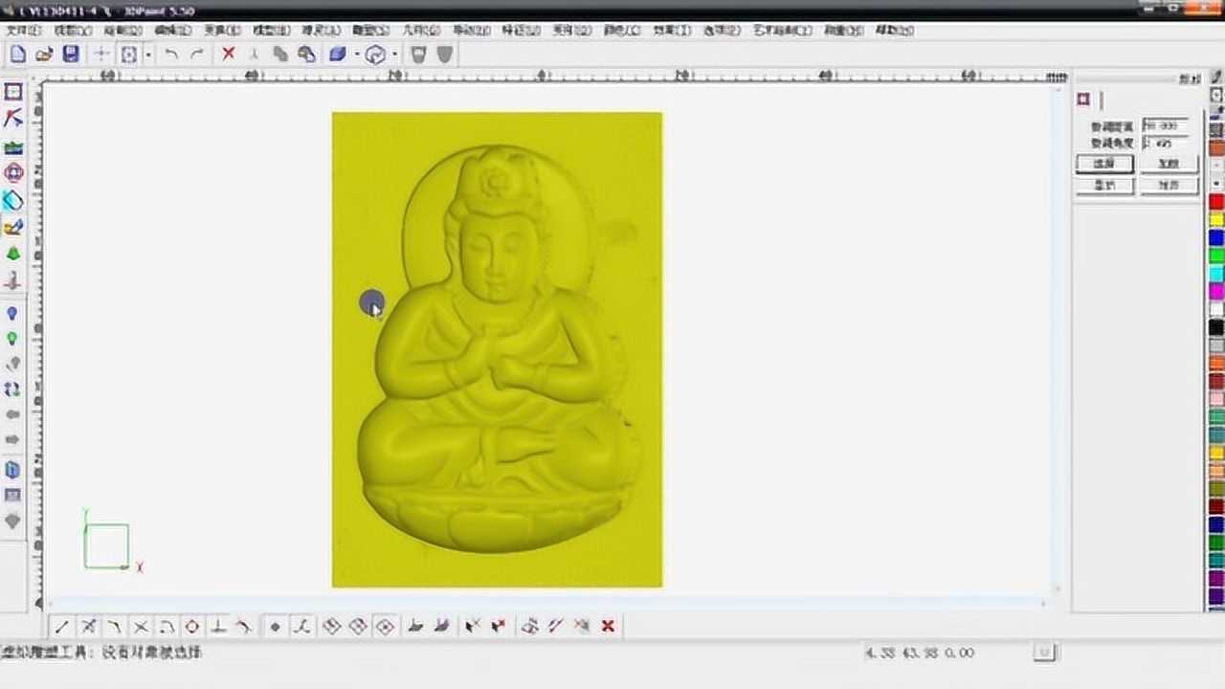
Task: Open the dropdown next to the 3D sphere icon
Action: point(394,55)
